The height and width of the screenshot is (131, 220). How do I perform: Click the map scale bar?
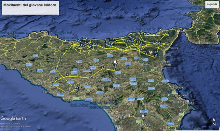[197, 129]
